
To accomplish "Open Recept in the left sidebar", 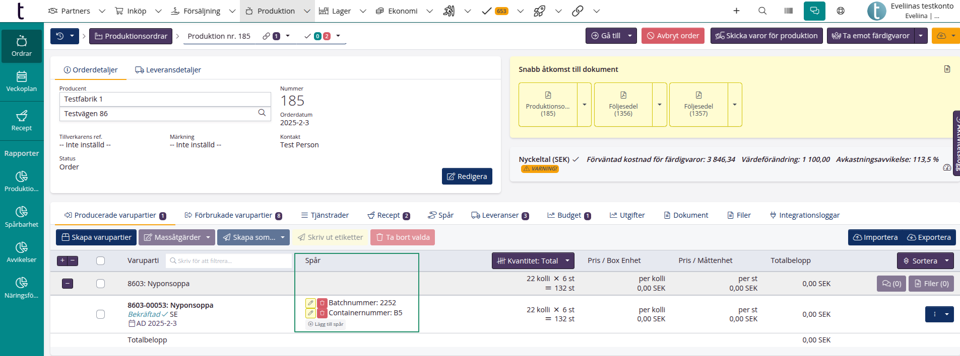I will point(22,121).
